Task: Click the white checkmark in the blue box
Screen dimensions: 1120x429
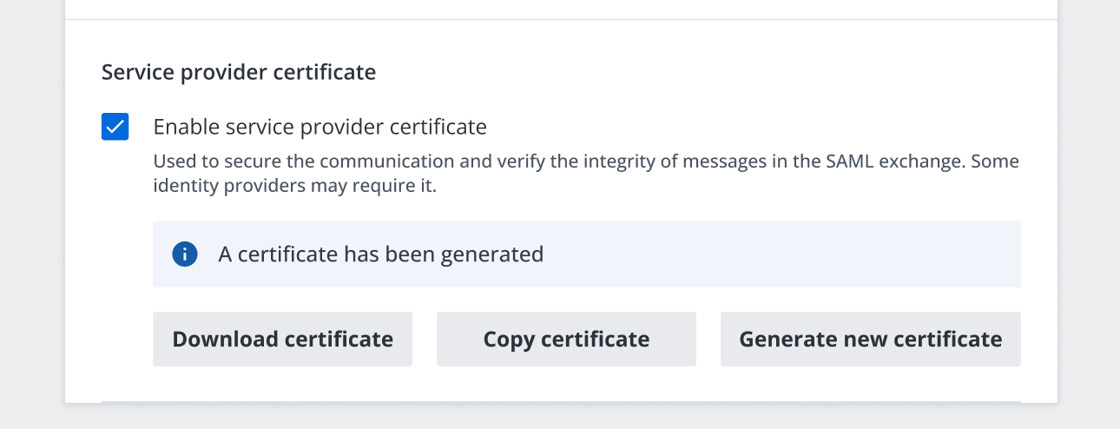Action: coord(115,127)
